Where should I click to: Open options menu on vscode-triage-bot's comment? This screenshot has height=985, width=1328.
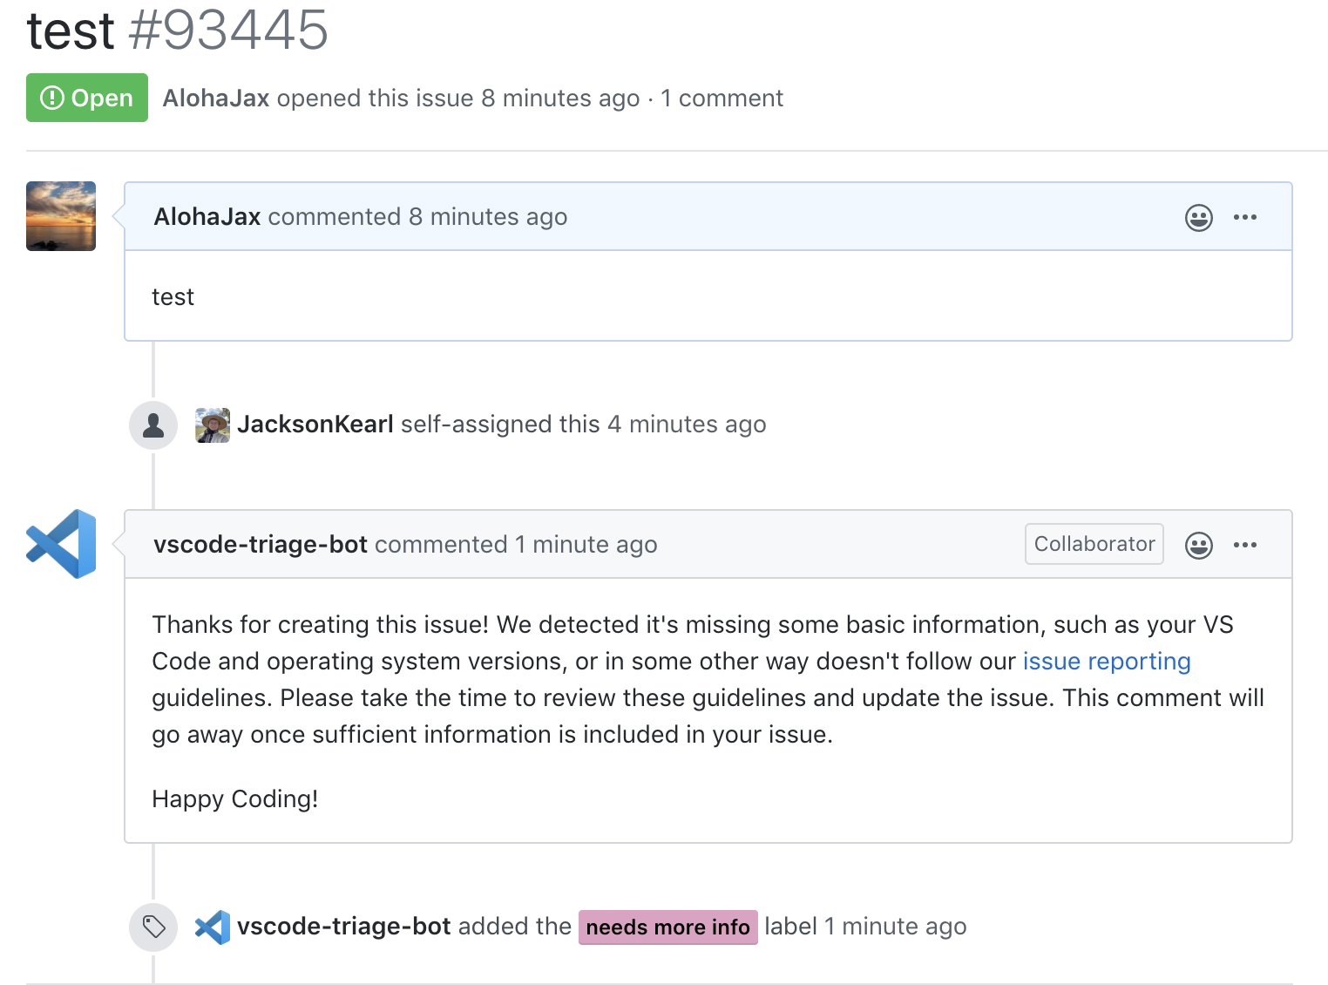(x=1245, y=545)
